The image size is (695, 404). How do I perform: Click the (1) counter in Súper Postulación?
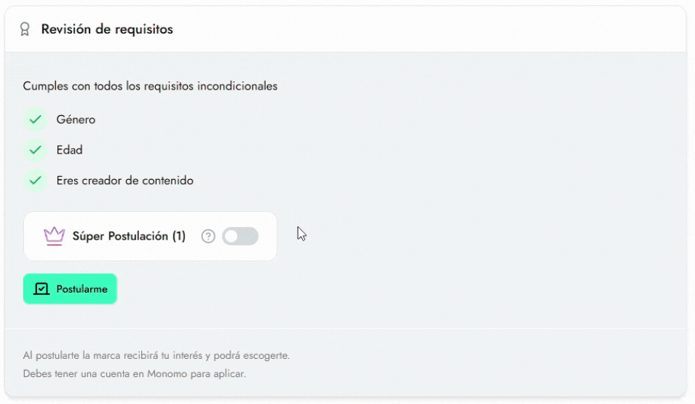pyautogui.click(x=178, y=236)
